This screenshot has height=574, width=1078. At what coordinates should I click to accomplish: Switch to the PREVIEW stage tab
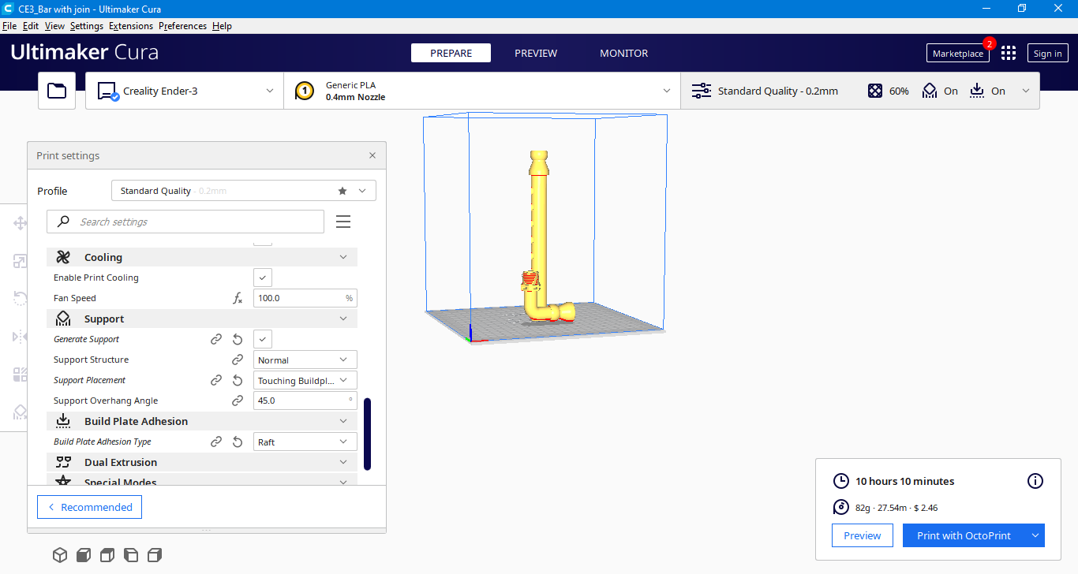point(536,53)
